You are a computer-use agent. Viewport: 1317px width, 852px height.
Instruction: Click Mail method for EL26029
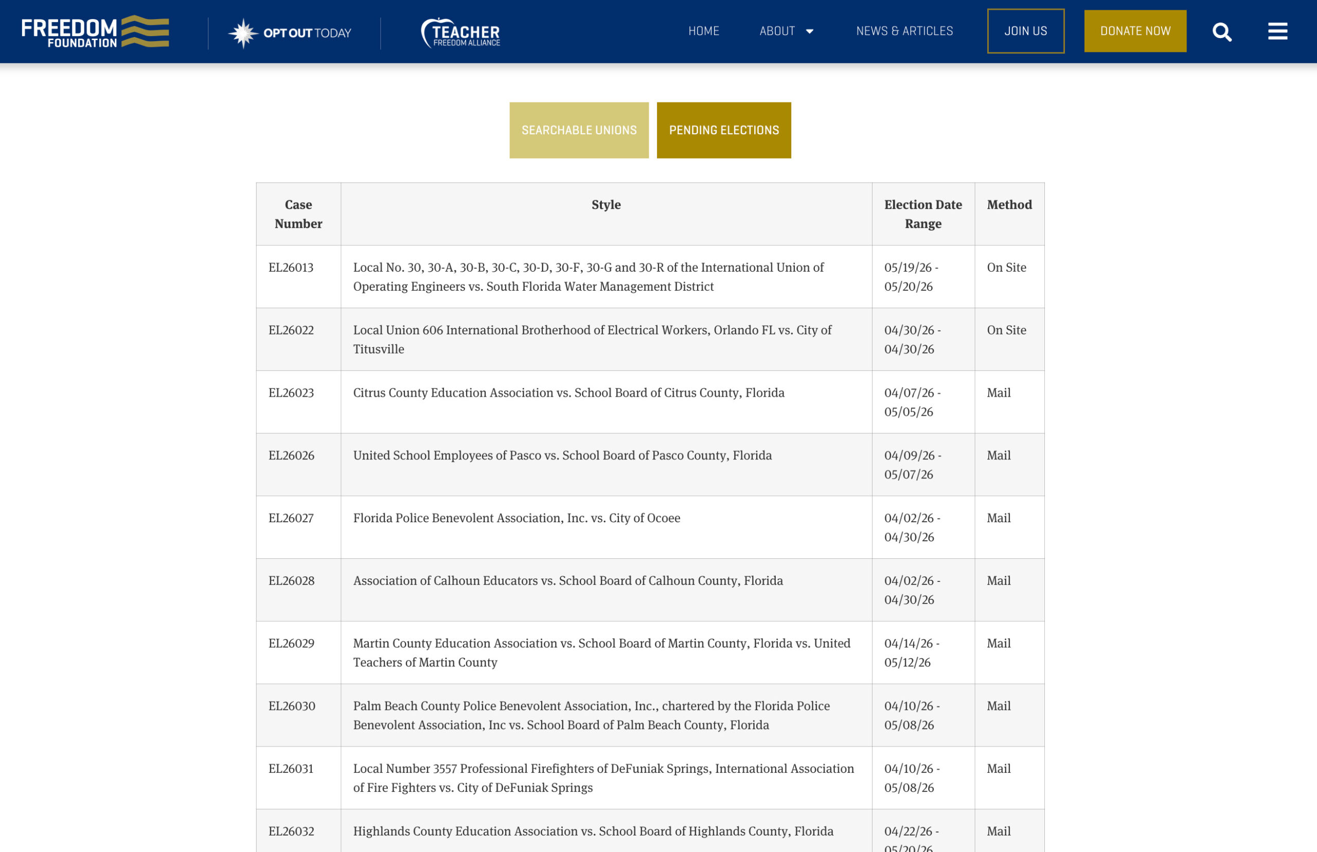coord(999,644)
